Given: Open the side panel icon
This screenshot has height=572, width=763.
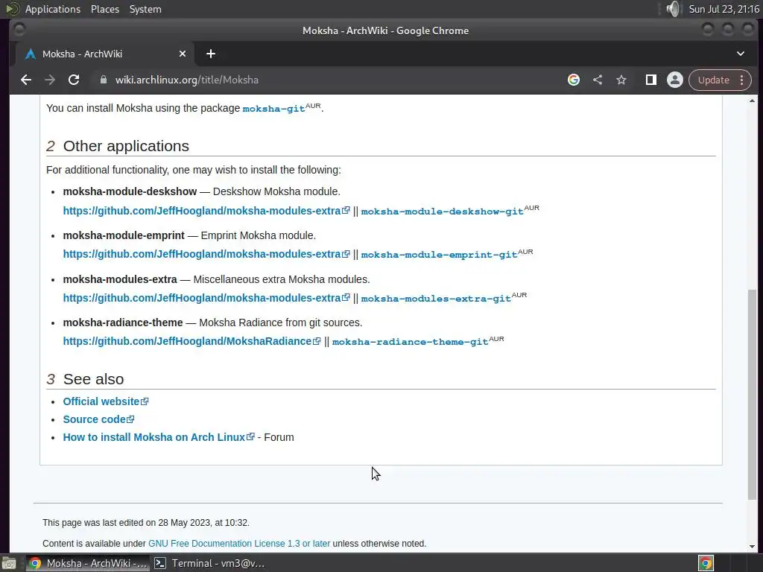Looking at the screenshot, I should 651,80.
